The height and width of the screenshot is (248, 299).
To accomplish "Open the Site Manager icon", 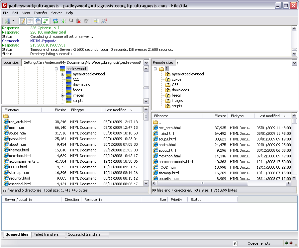I will [7, 21].
